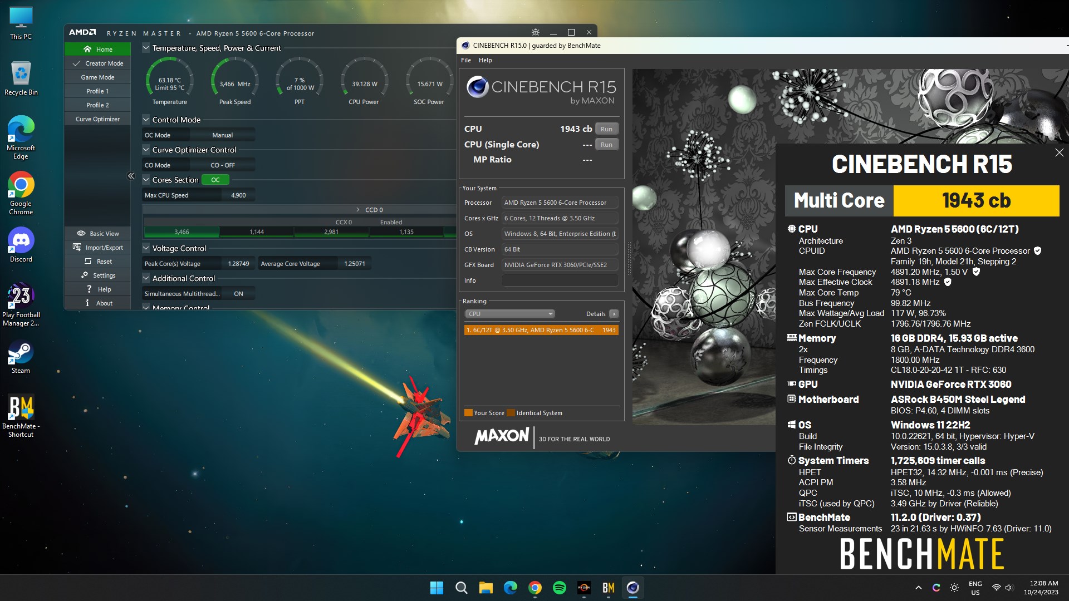The height and width of the screenshot is (601, 1069).
Task: Click the Import/Export sidebar icon
Action: [x=77, y=247]
